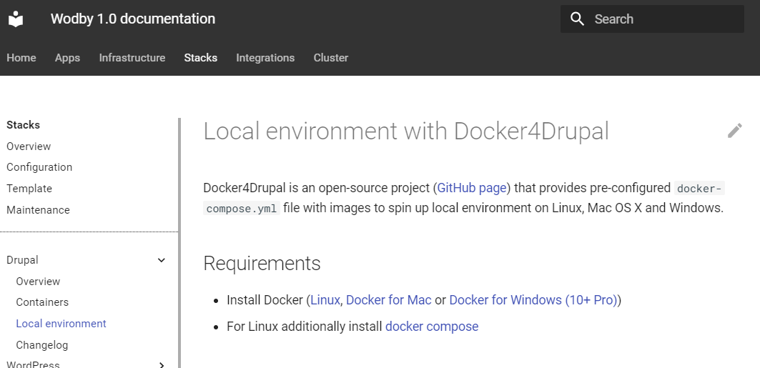Open Docker for Windows (10+ Pro) link

pos(533,299)
